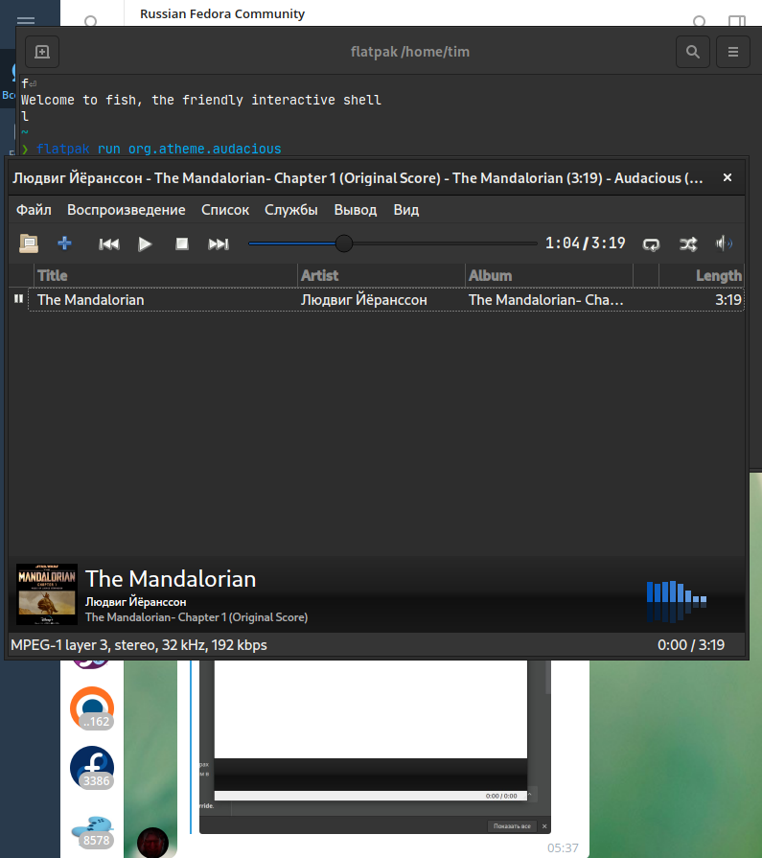Viewport: 762px width, 858px height.
Task: Sort playlist by Length column header
Action: (702, 275)
